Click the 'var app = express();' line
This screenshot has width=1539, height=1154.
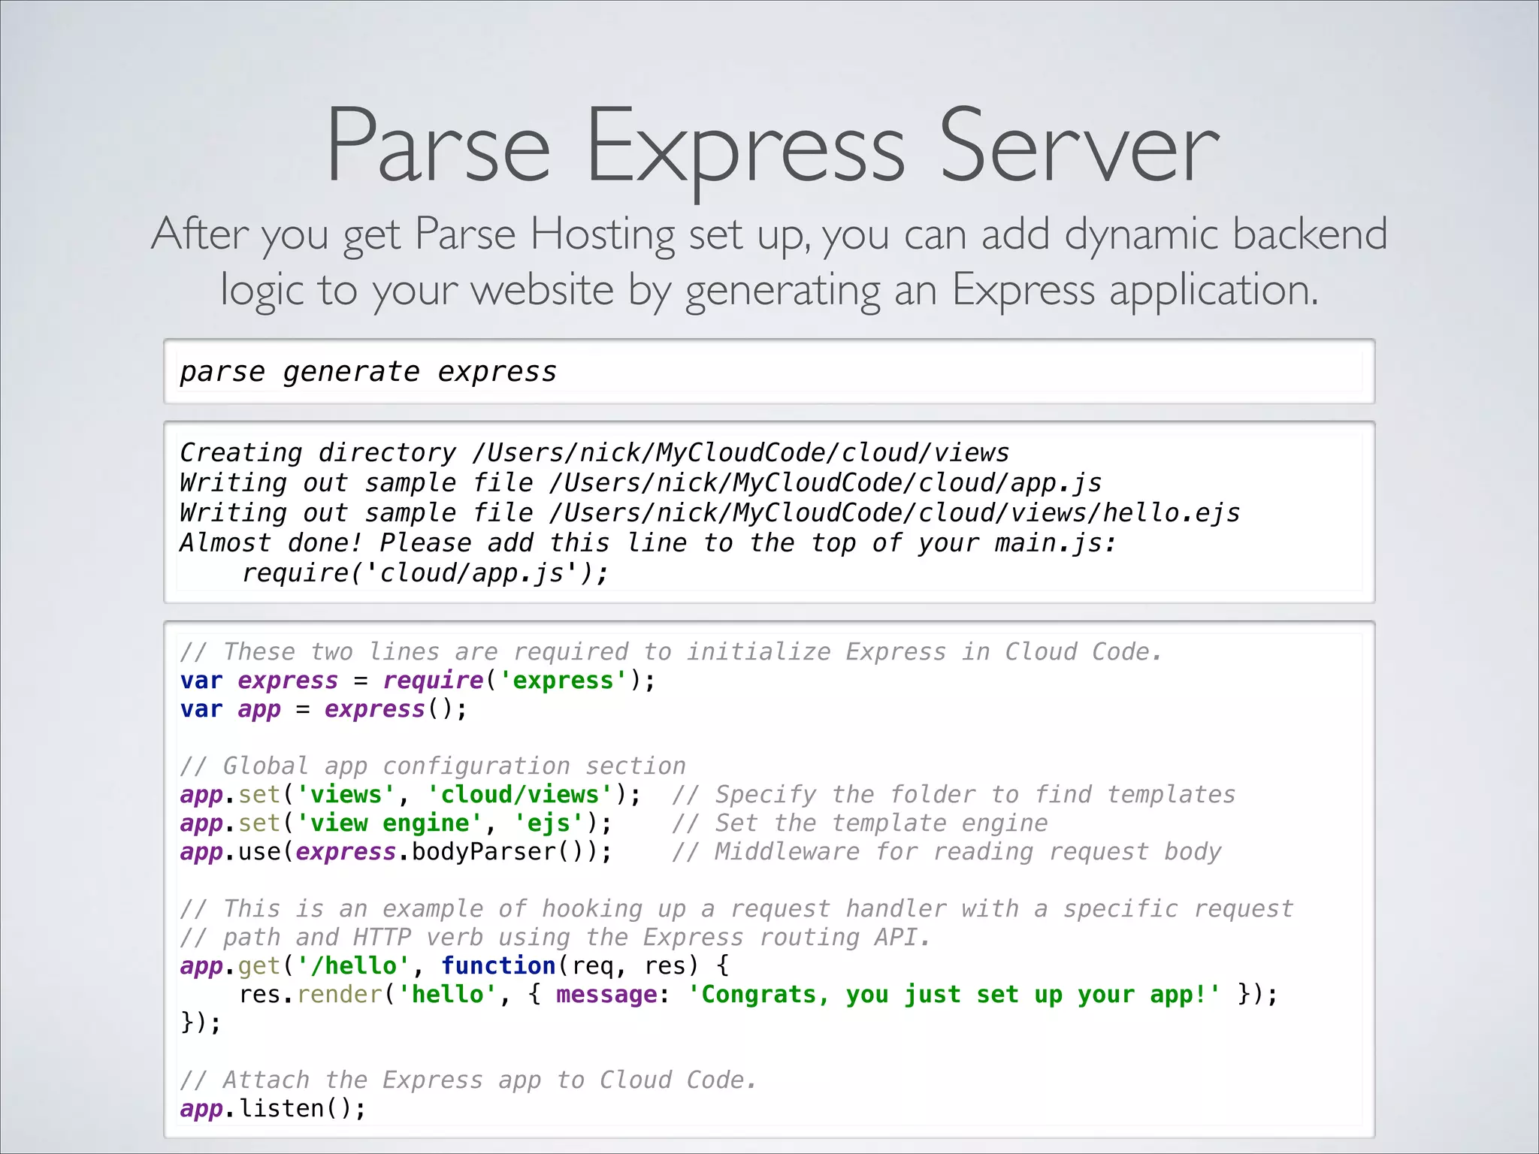click(324, 709)
